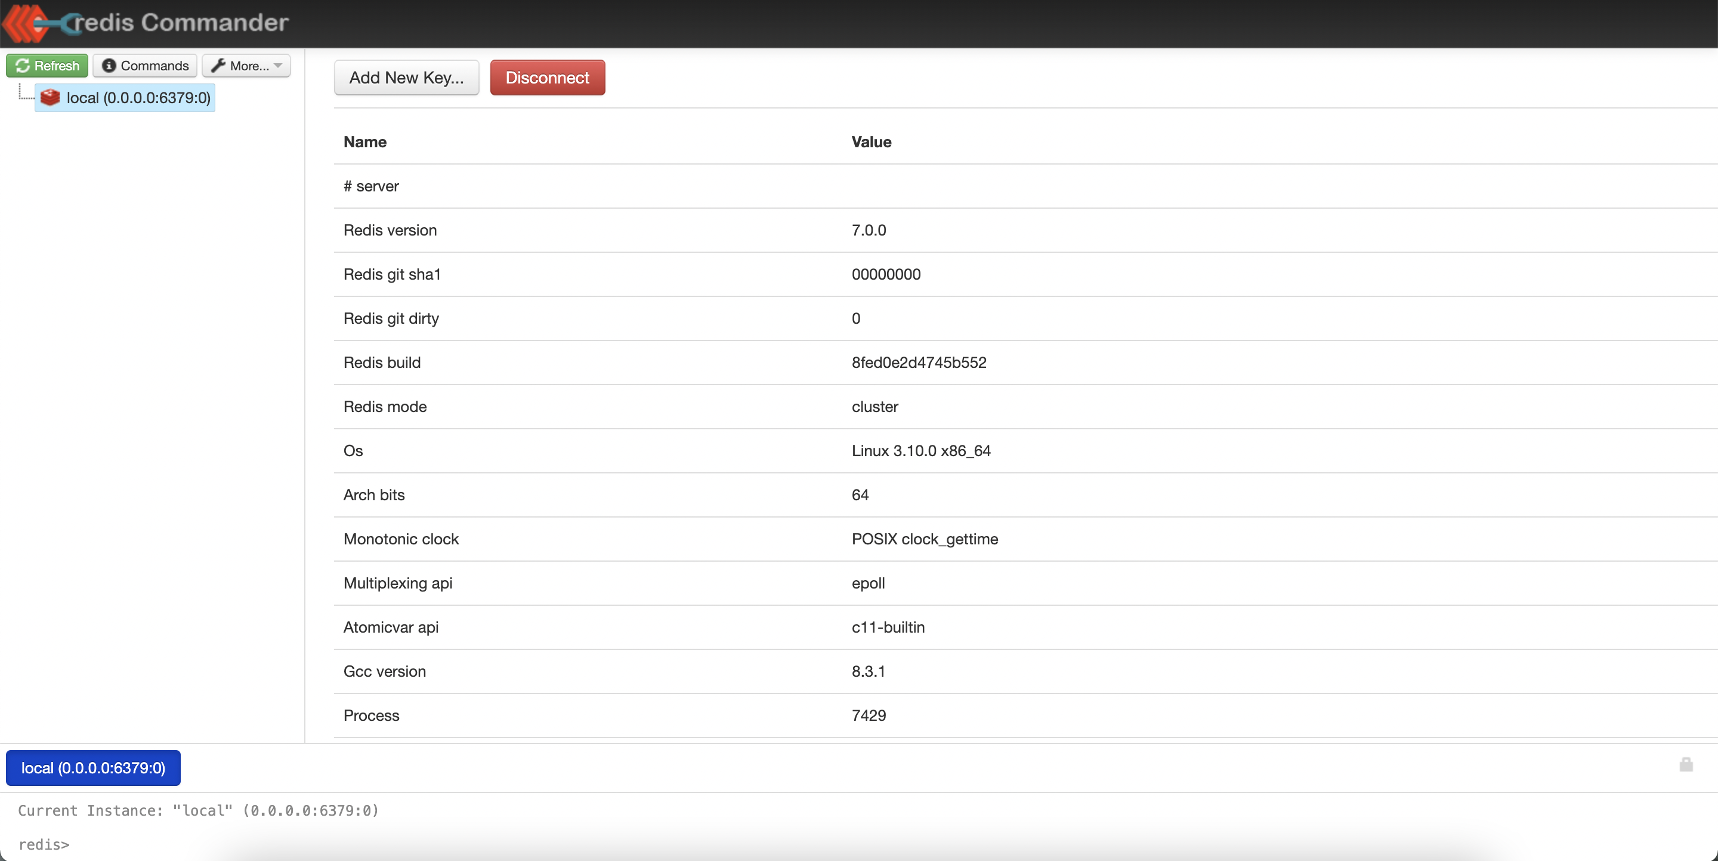The width and height of the screenshot is (1718, 861).
Task: Refresh the Redis tree view
Action: click(x=47, y=66)
